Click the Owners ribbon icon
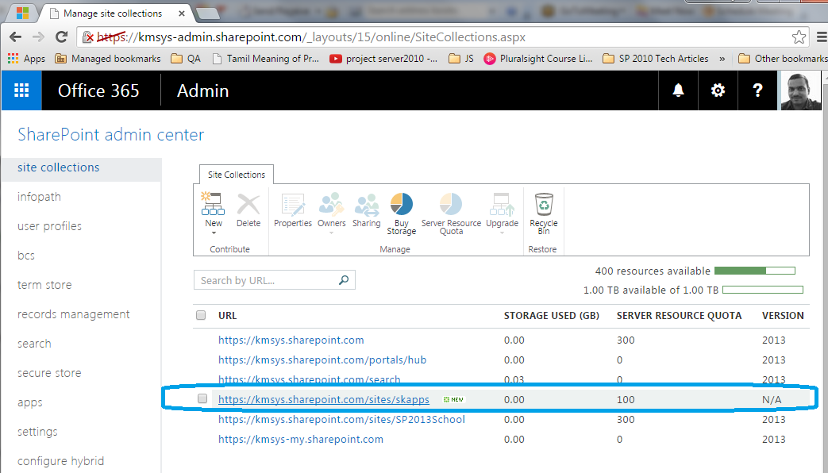 click(331, 204)
